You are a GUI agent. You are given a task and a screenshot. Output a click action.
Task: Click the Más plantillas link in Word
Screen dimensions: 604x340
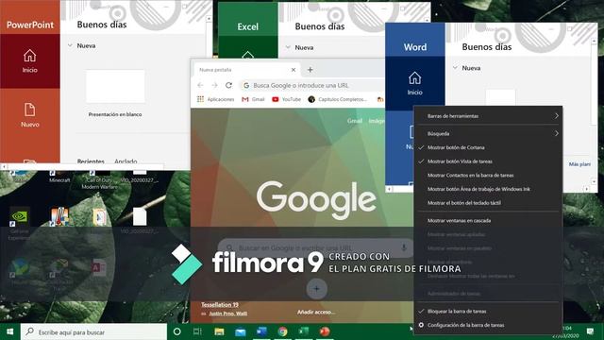tap(579, 164)
